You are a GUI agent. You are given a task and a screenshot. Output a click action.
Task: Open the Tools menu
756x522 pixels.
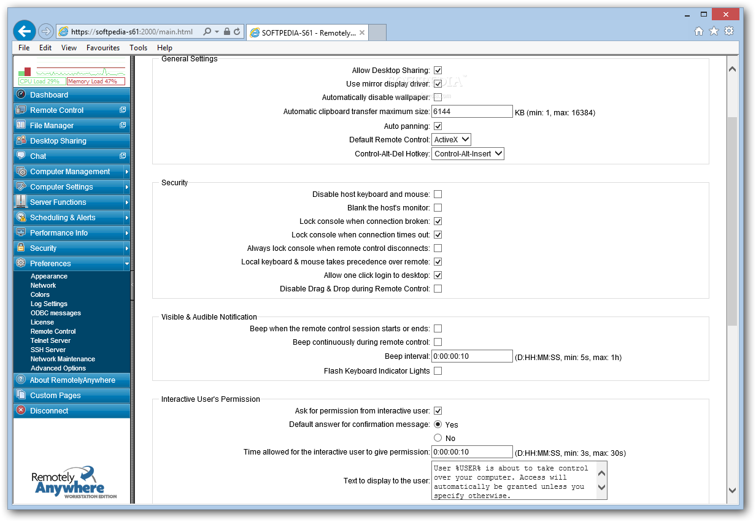[x=138, y=48]
